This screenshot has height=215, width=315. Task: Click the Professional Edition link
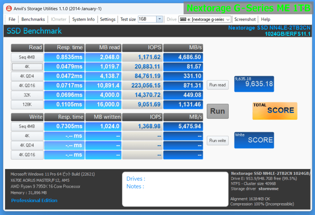point(34,200)
